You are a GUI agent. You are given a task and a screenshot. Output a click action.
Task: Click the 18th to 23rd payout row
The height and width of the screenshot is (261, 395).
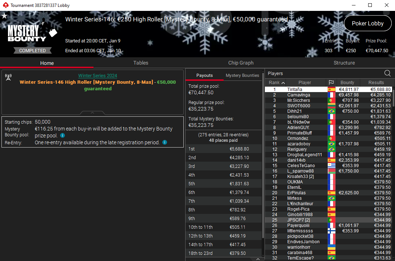(224, 253)
